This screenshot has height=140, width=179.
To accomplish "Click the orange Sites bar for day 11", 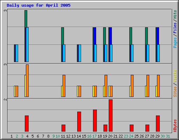I will pyautogui.click(x=64, y=86).
